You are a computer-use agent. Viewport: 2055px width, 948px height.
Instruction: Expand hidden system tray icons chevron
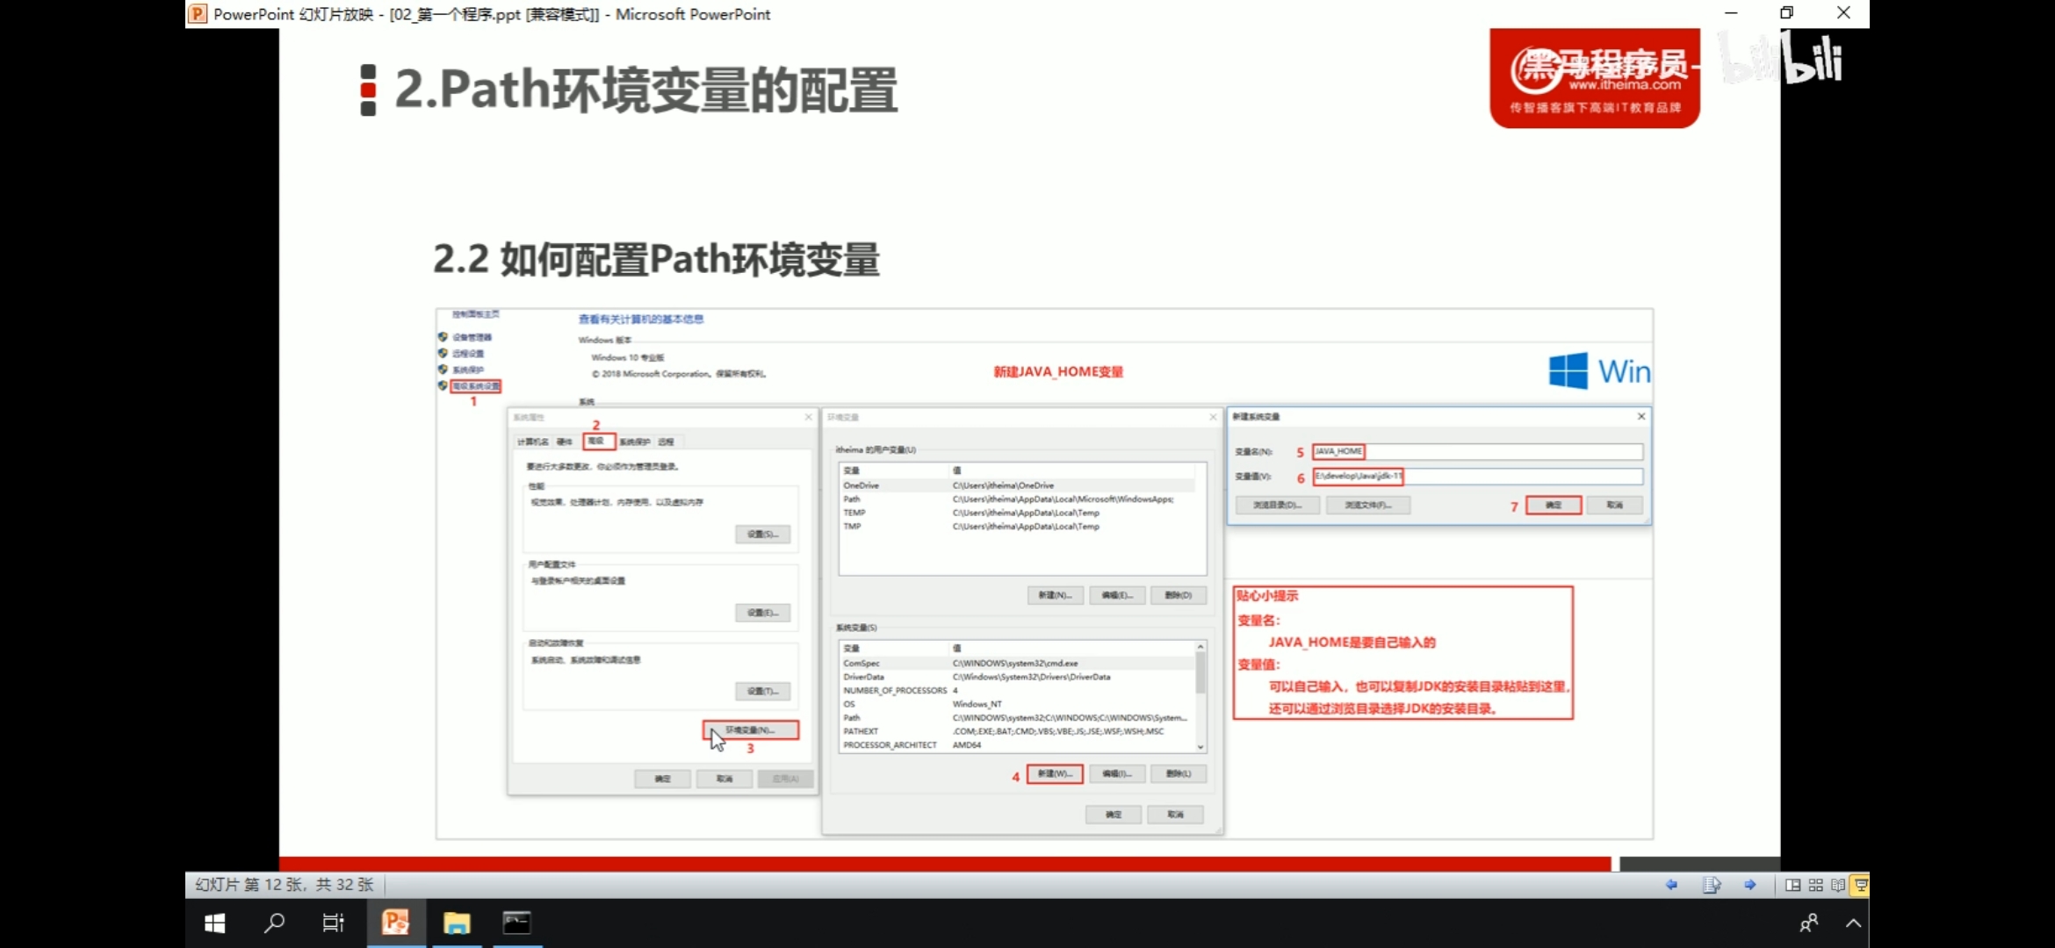coord(1853,923)
